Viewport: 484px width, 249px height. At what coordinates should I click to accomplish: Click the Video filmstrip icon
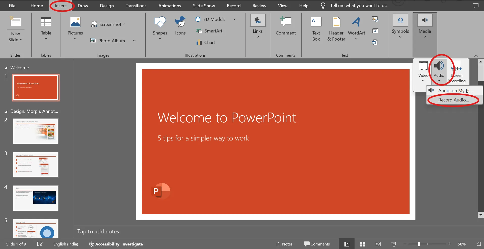click(423, 66)
